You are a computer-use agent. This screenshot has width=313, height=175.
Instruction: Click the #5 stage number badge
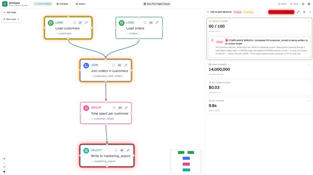tap(122, 150)
